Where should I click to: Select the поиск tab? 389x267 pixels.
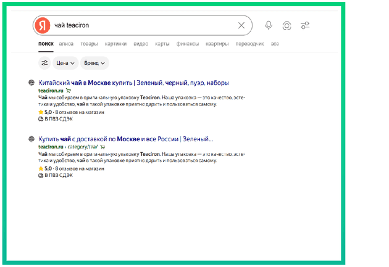click(46, 44)
